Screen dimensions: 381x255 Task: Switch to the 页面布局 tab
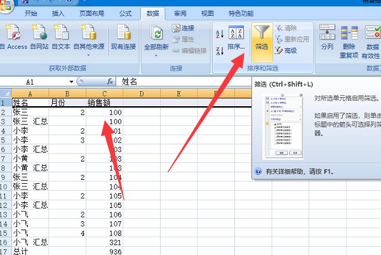91,13
